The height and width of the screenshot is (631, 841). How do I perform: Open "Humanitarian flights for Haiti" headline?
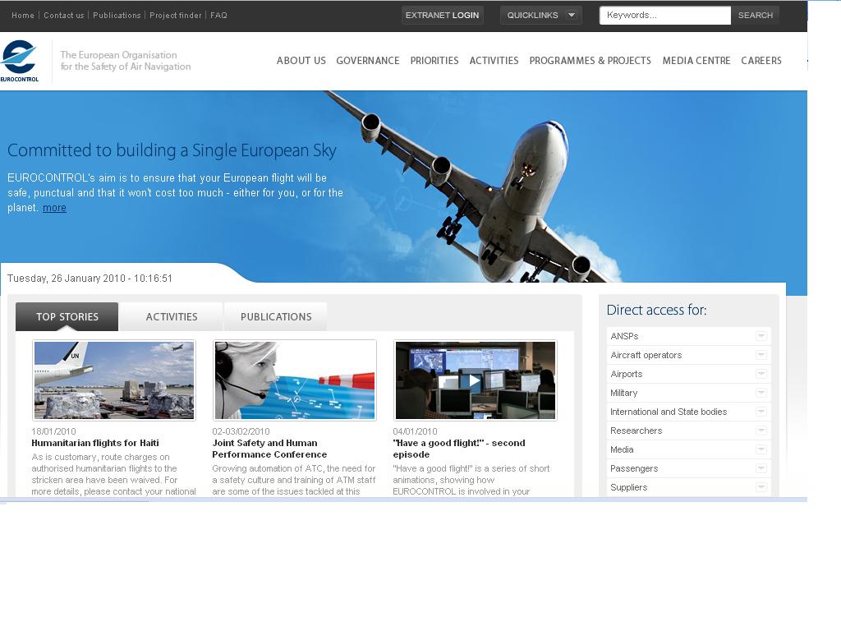(95, 443)
